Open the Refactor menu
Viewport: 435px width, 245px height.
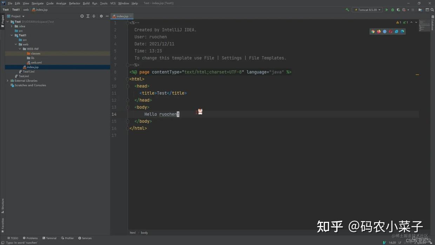click(74, 3)
